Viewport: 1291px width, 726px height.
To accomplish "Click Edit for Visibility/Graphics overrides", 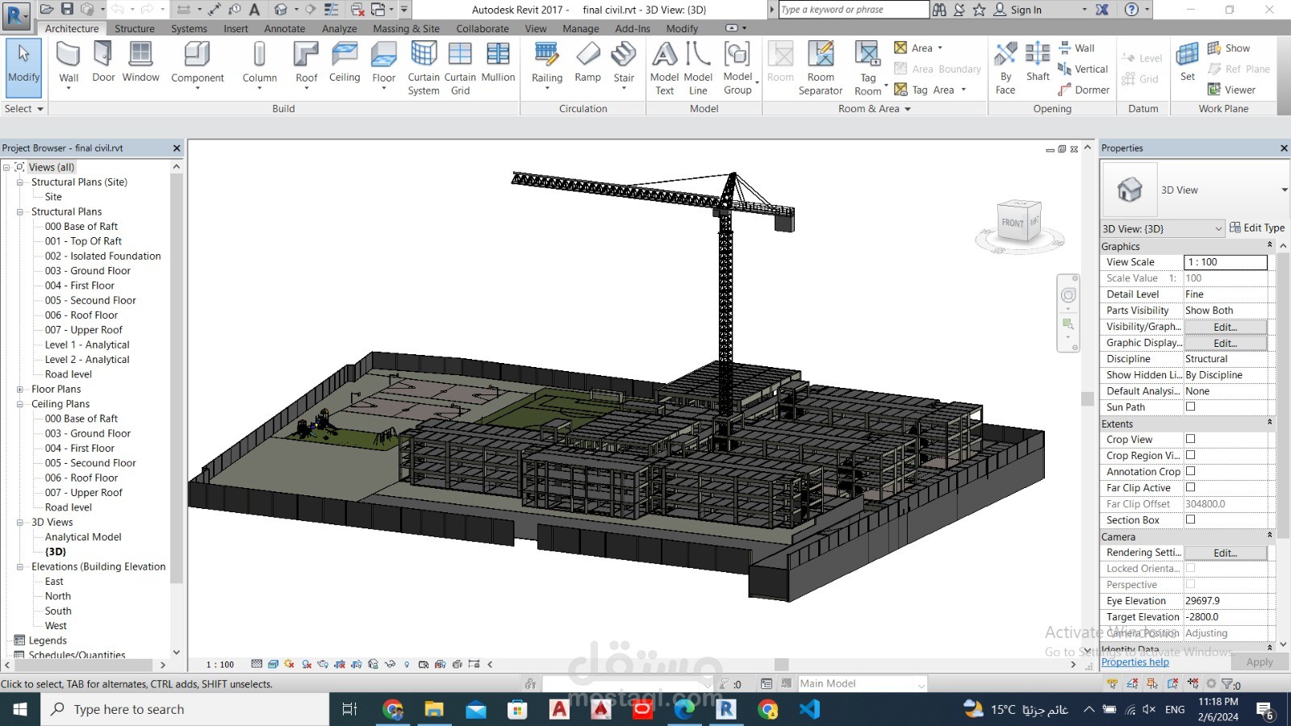I will 1225,327.
